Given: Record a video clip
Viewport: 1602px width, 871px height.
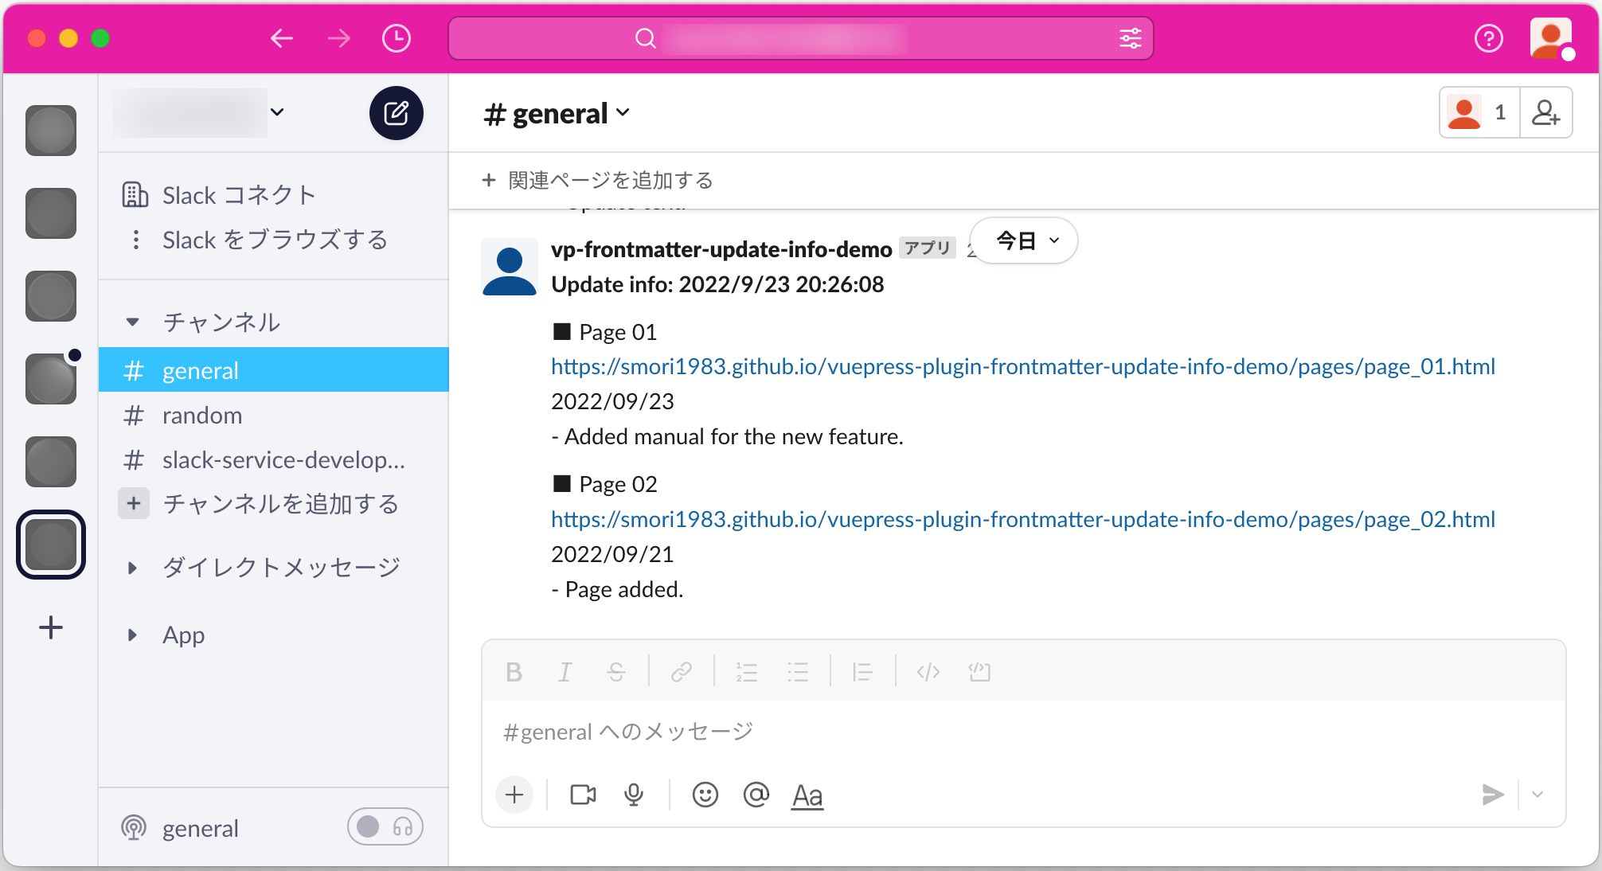Looking at the screenshot, I should [583, 795].
